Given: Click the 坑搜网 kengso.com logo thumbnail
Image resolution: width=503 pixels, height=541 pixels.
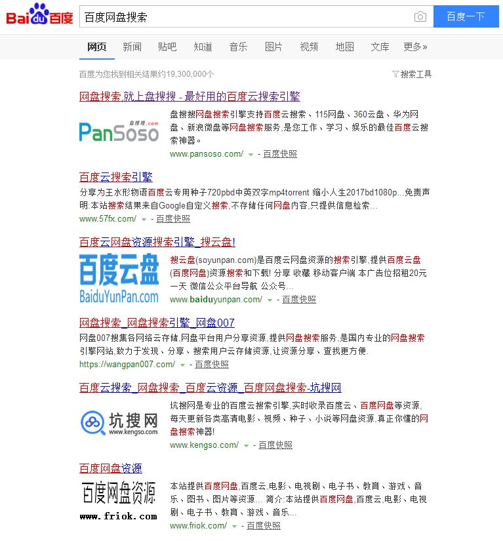Looking at the screenshot, I should 119,424.
